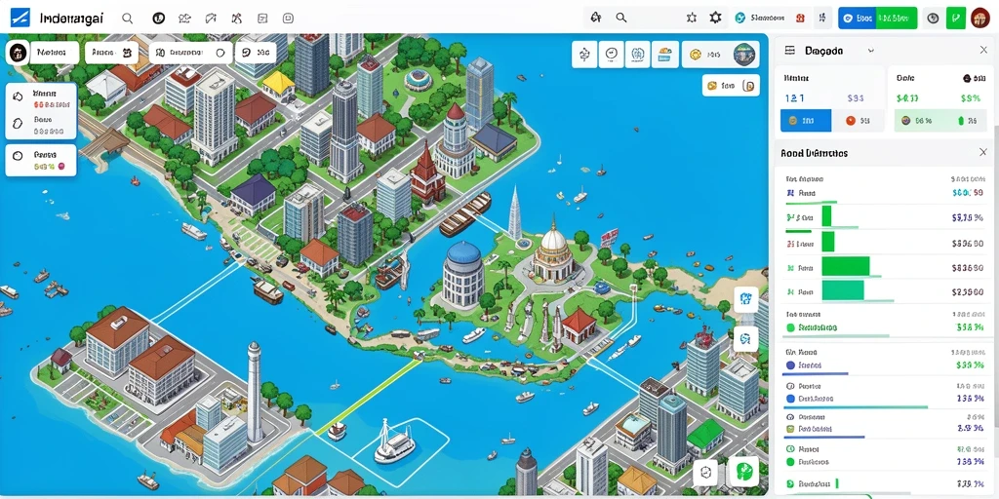The image size is (999, 499).
Task: Close the top side panel
Action: [x=983, y=51]
